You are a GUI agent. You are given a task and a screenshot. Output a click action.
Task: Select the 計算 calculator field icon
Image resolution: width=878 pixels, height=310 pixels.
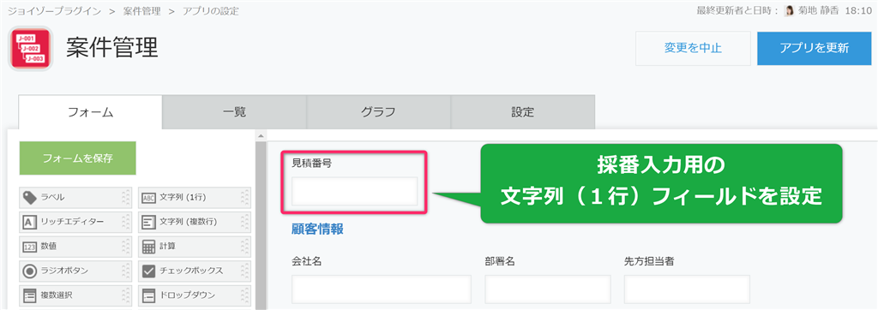tap(148, 247)
